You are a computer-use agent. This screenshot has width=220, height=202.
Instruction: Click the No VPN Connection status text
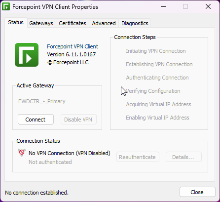tap(70, 153)
